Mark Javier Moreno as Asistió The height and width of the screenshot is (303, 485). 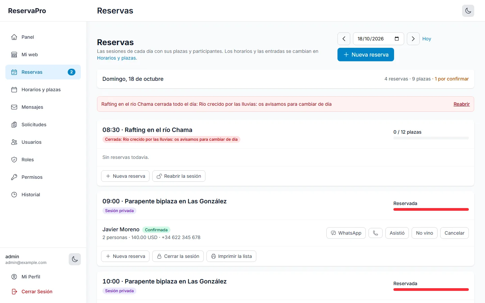[x=397, y=233]
